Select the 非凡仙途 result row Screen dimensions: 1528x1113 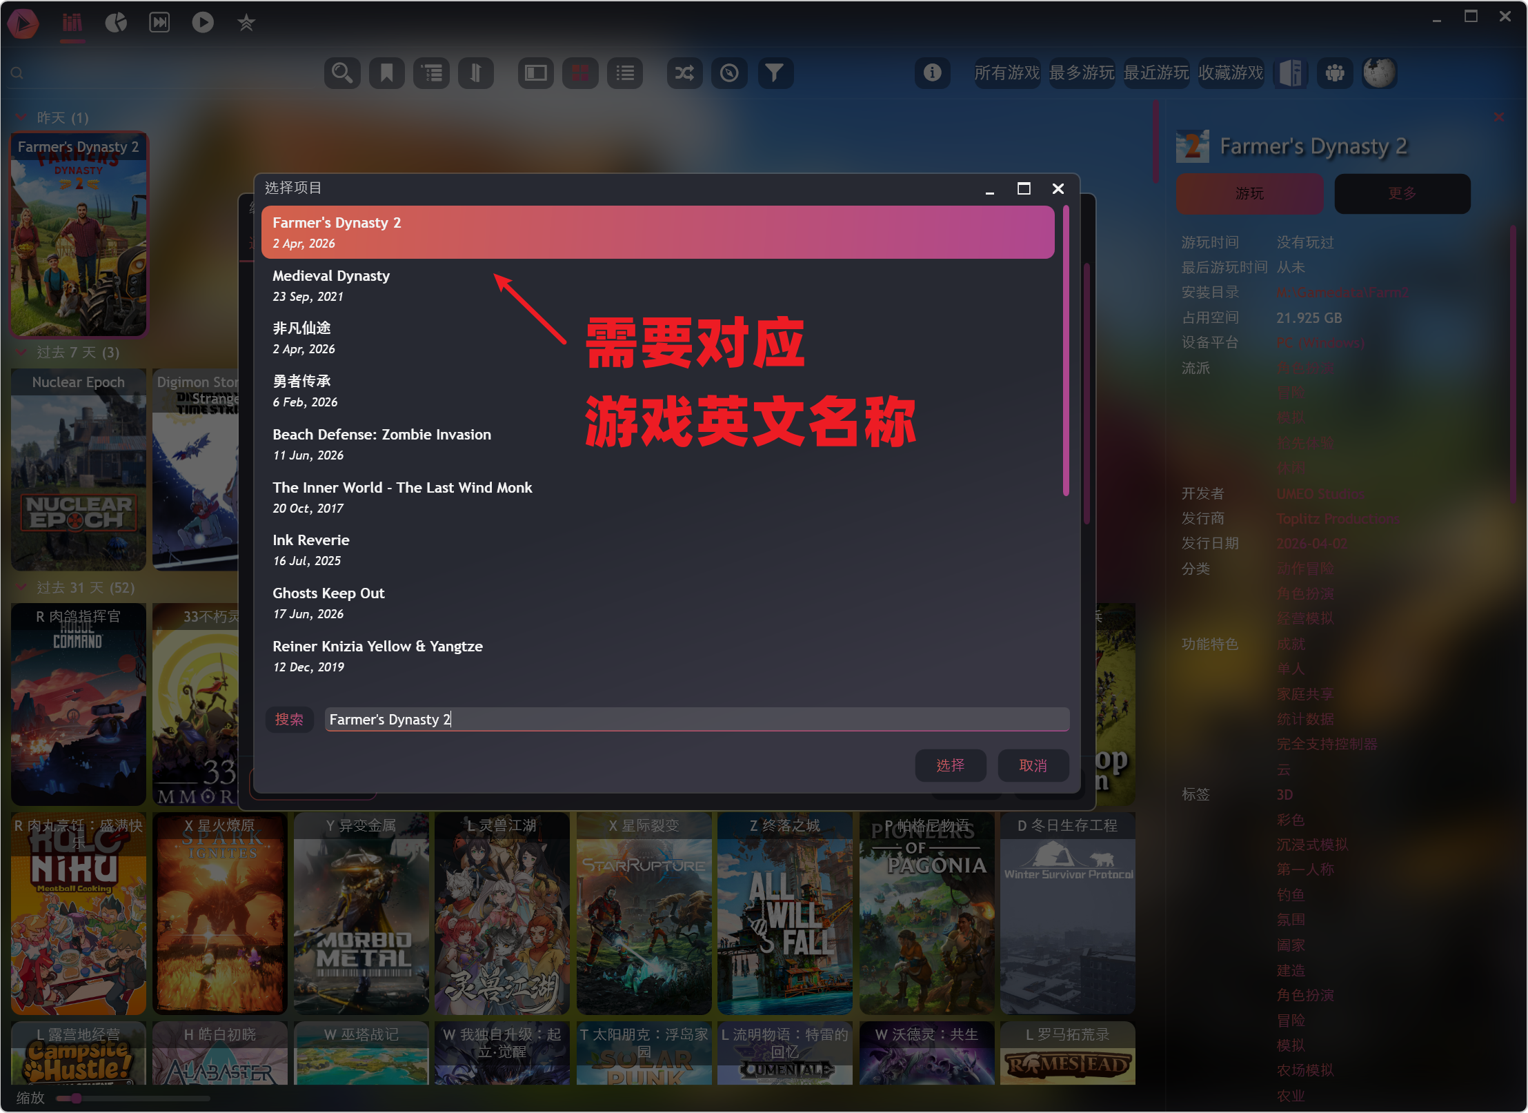[657, 338]
